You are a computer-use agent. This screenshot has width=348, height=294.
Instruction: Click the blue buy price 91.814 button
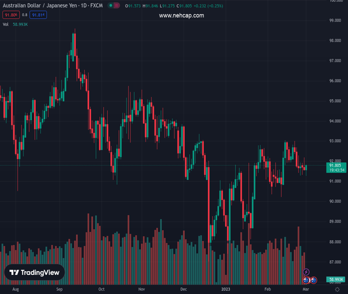[38, 15]
